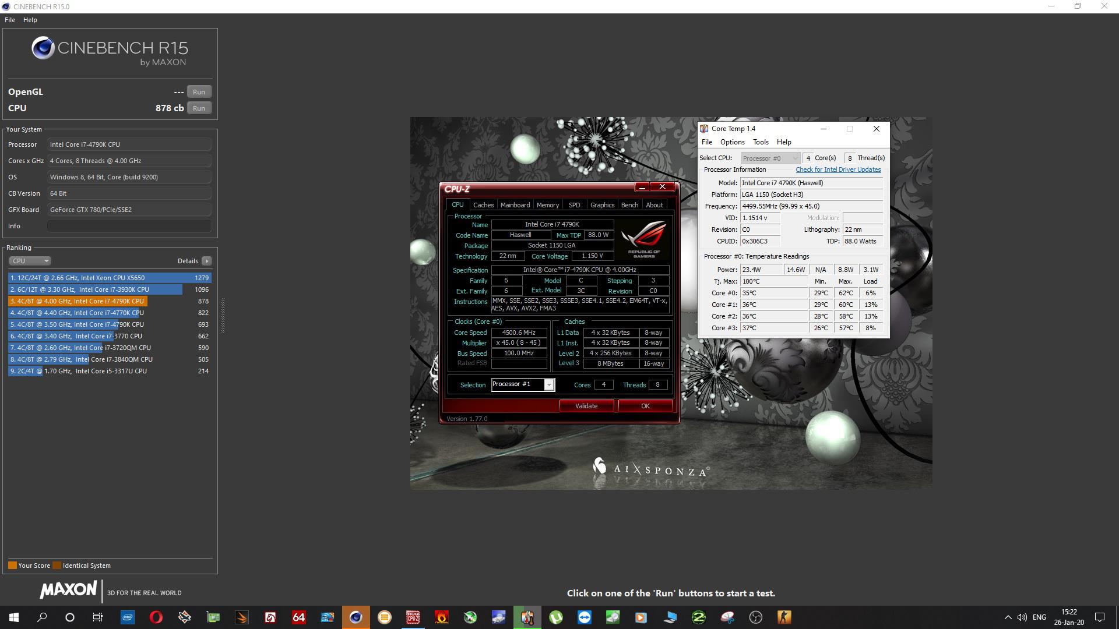
Task: Click the Info input field
Action: coord(129,226)
